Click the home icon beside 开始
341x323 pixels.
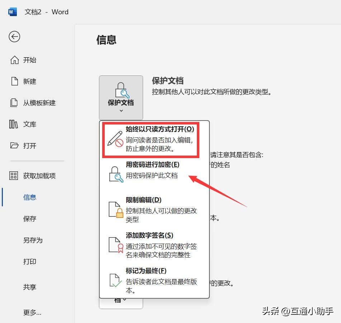(15, 60)
